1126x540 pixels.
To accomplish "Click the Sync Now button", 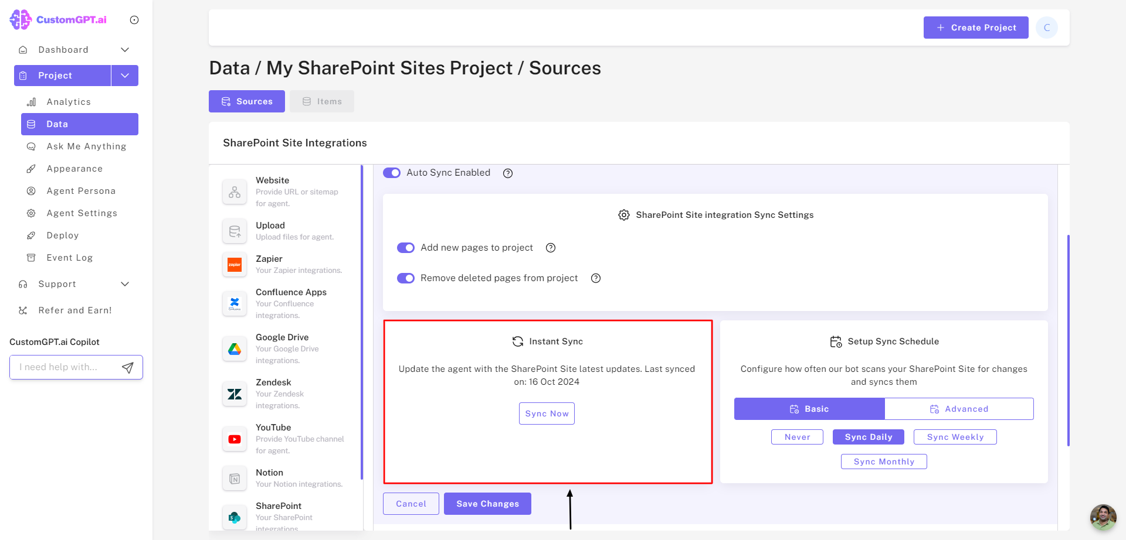I will (x=547, y=413).
